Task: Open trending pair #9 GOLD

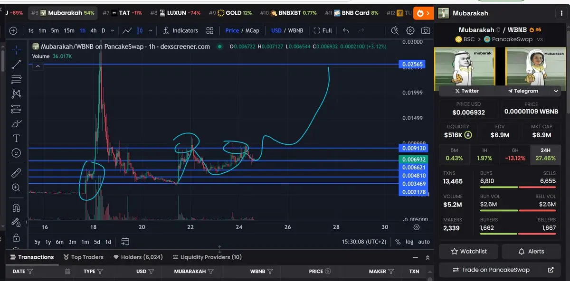Action: tap(230, 13)
